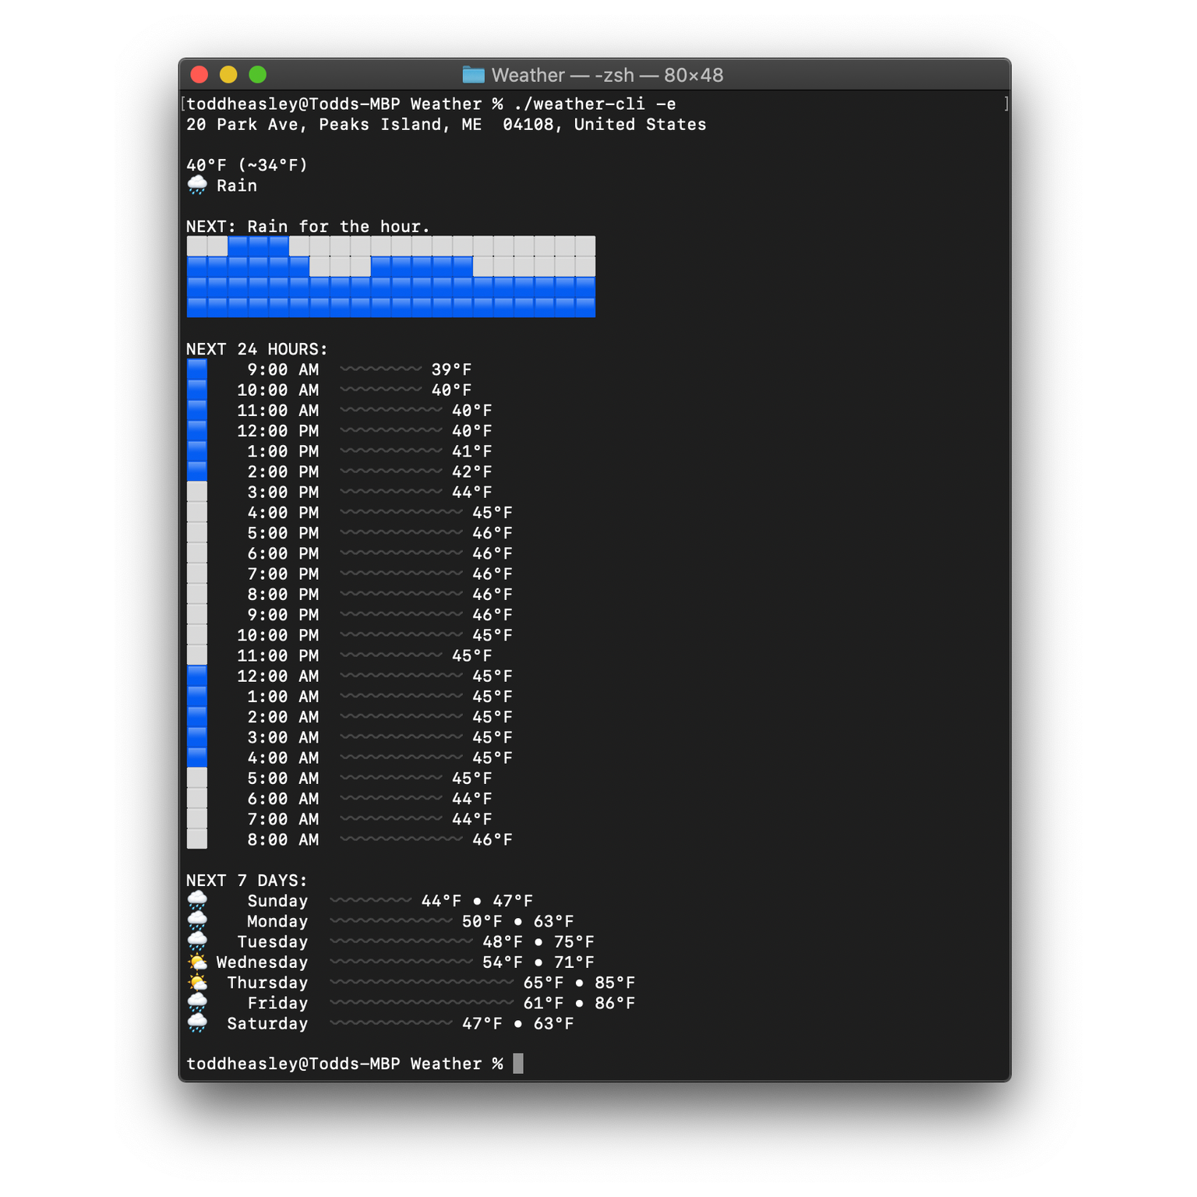The height and width of the screenshot is (1197, 1197).
Task: Click the terminal cursor at the final prompt
Action: point(518,1064)
